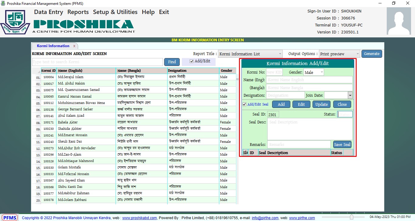Open the Gender dropdown in Add/Edit panel
Image resolution: width=415 pixels, height=221 pixels.
coord(314,72)
